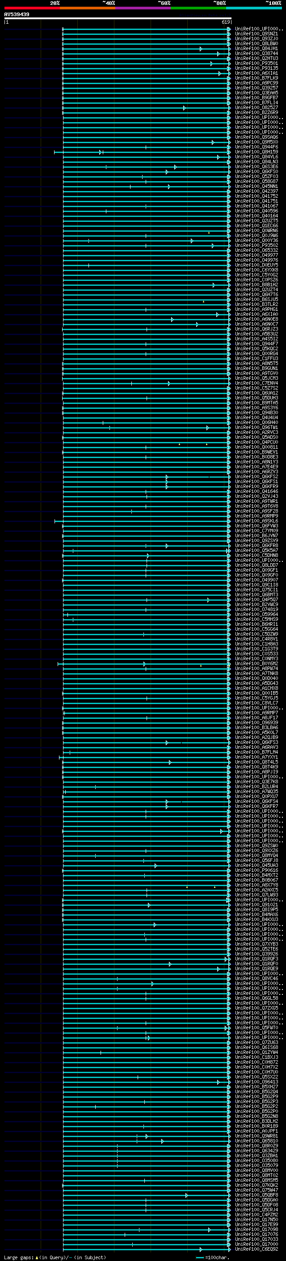Select the UniRef100_Q9SAQ6 label
The height and width of the screenshot is (1261, 286).
pyautogui.click(x=257, y=137)
